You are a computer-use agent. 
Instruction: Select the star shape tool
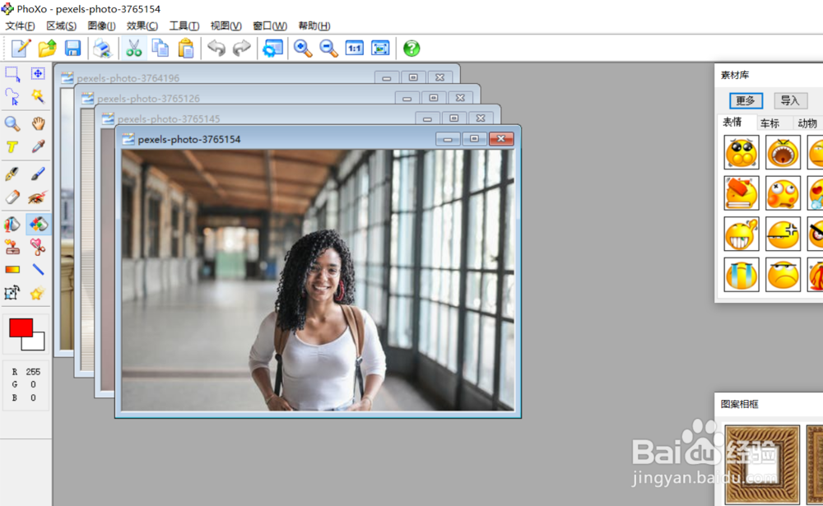pos(38,293)
